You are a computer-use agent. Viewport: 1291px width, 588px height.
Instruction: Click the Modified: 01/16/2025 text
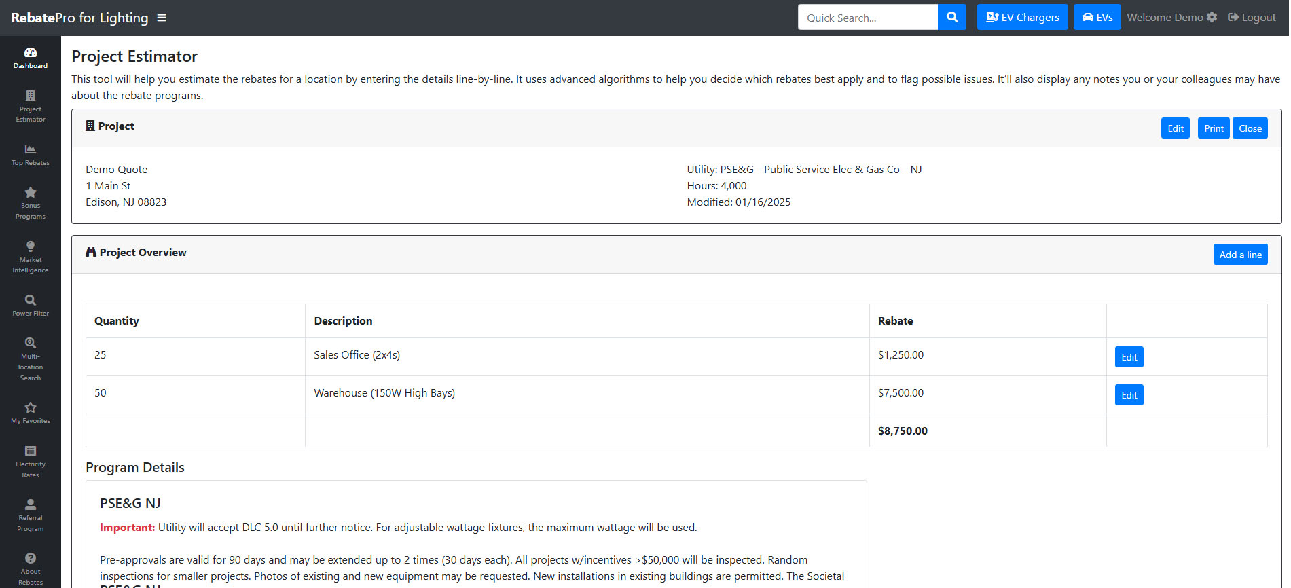(x=739, y=202)
